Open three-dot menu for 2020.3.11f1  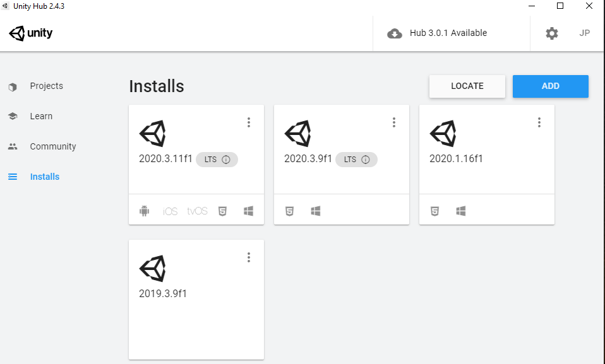click(x=249, y=122)
